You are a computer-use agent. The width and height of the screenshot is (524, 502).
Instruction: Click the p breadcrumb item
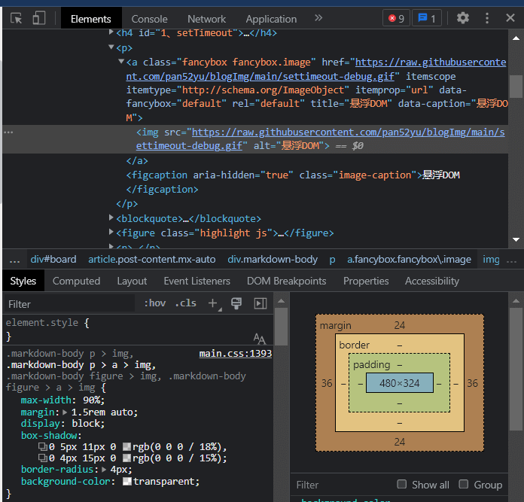332,260
